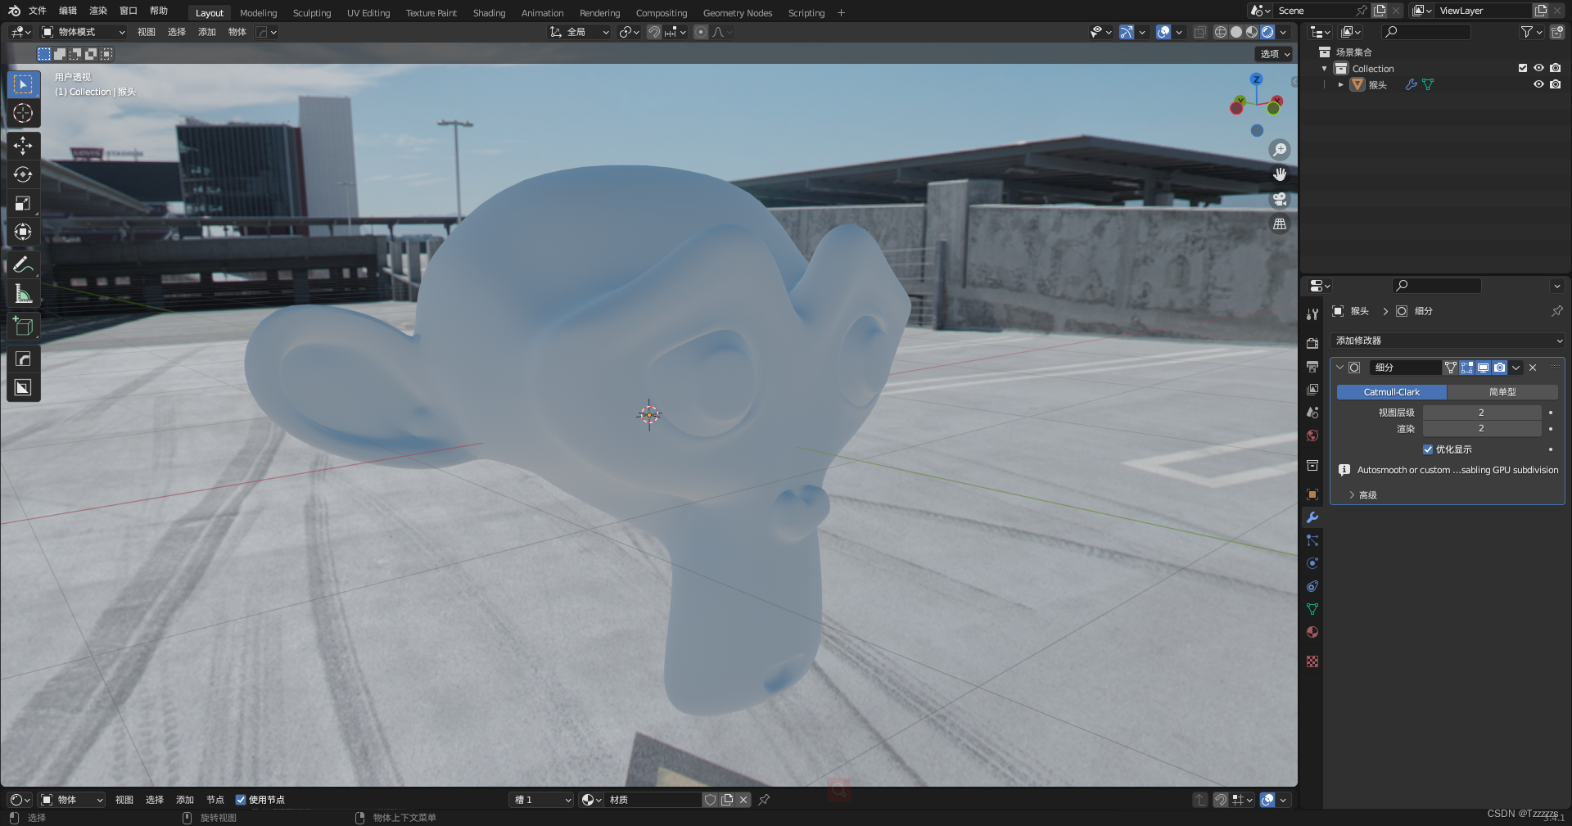Toggle render visibility of the 细分 modifier
This screenshot has width=1572, height=826.
(1500, 368)
